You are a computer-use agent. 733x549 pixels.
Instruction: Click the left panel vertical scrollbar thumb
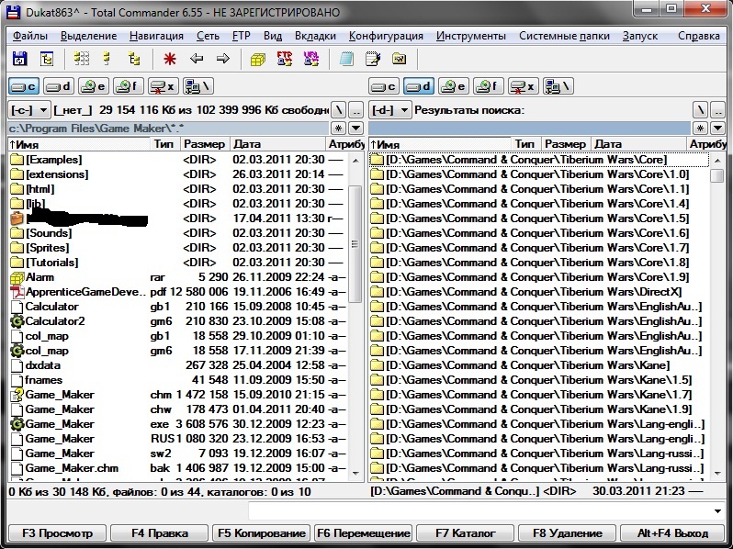pyautogui.click(x=355, y=243)
